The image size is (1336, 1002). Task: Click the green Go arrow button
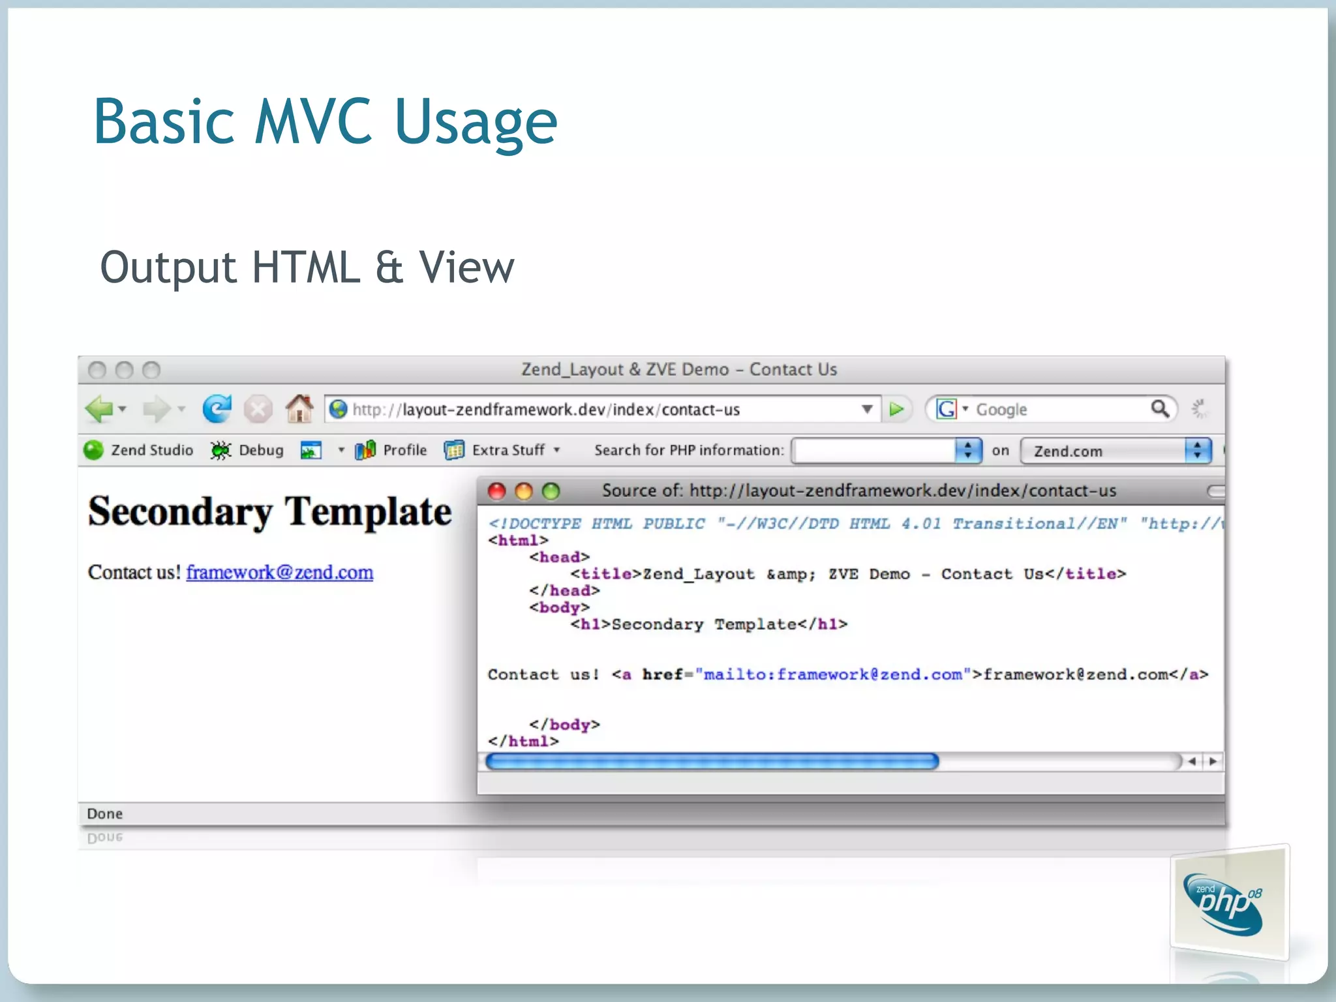[896, 409]
